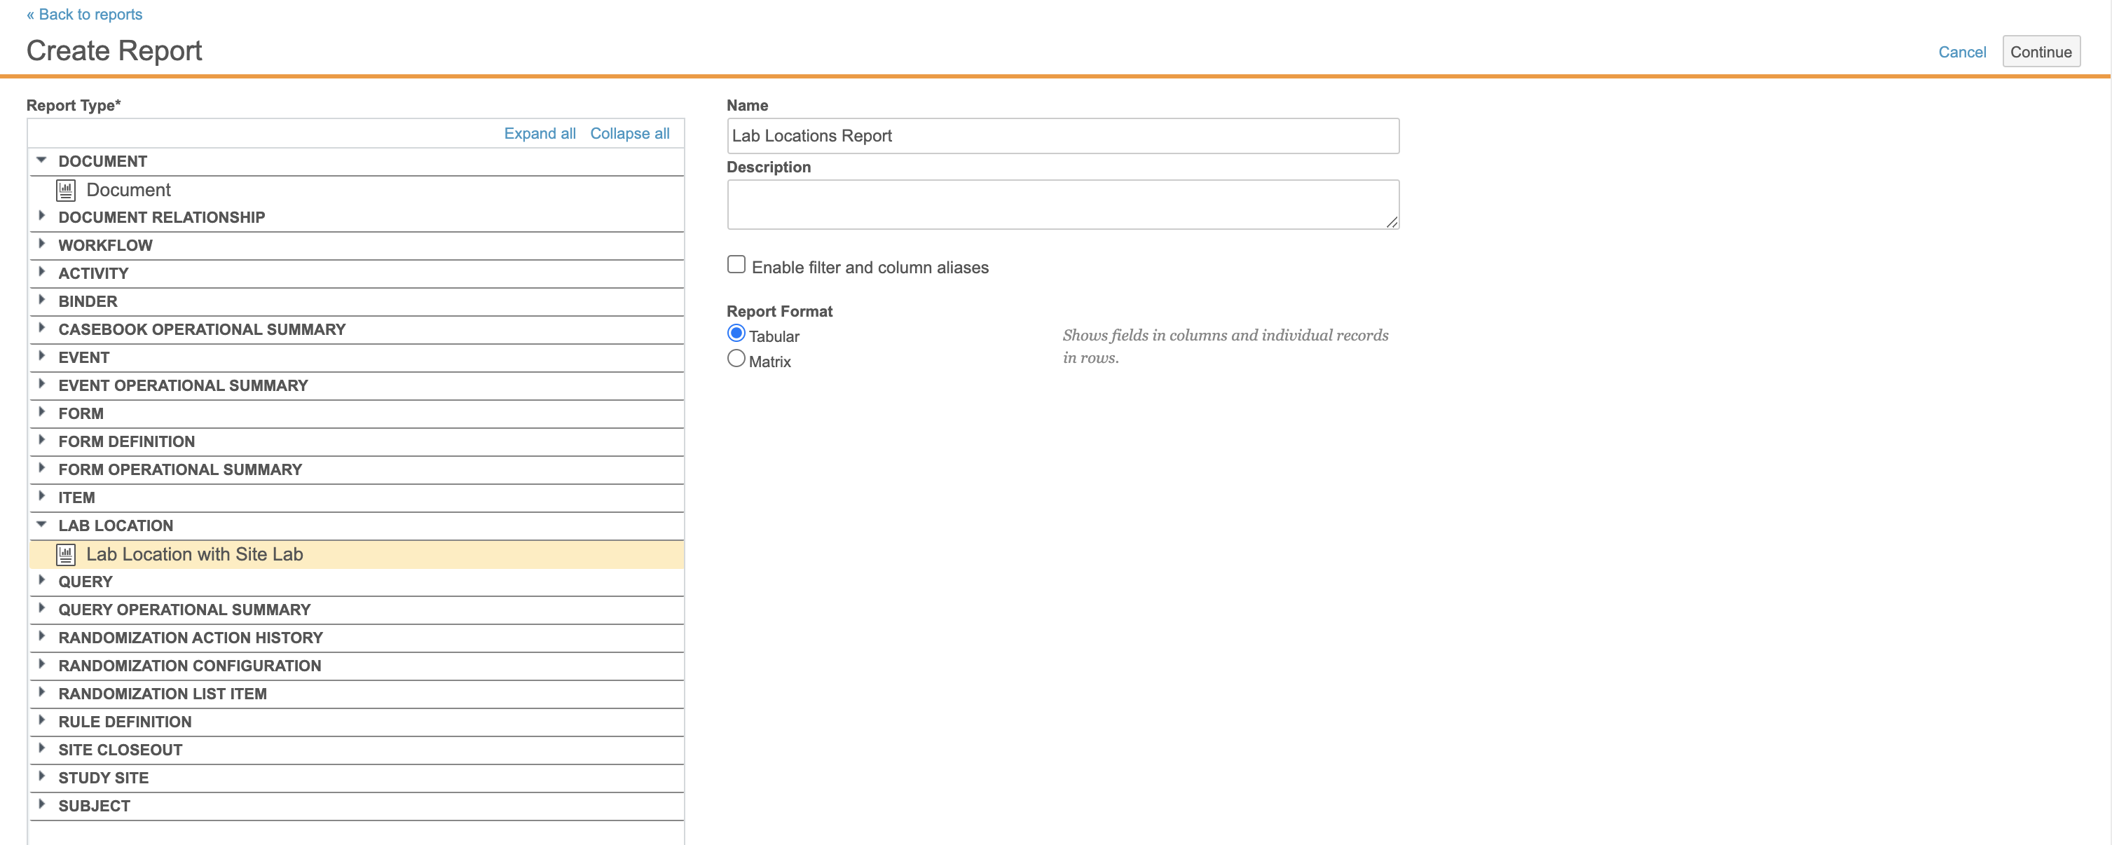This screenshot has height=845, width=2112.
Task: Collapse the LAB LOCATION section arrow
Action: 42,525
